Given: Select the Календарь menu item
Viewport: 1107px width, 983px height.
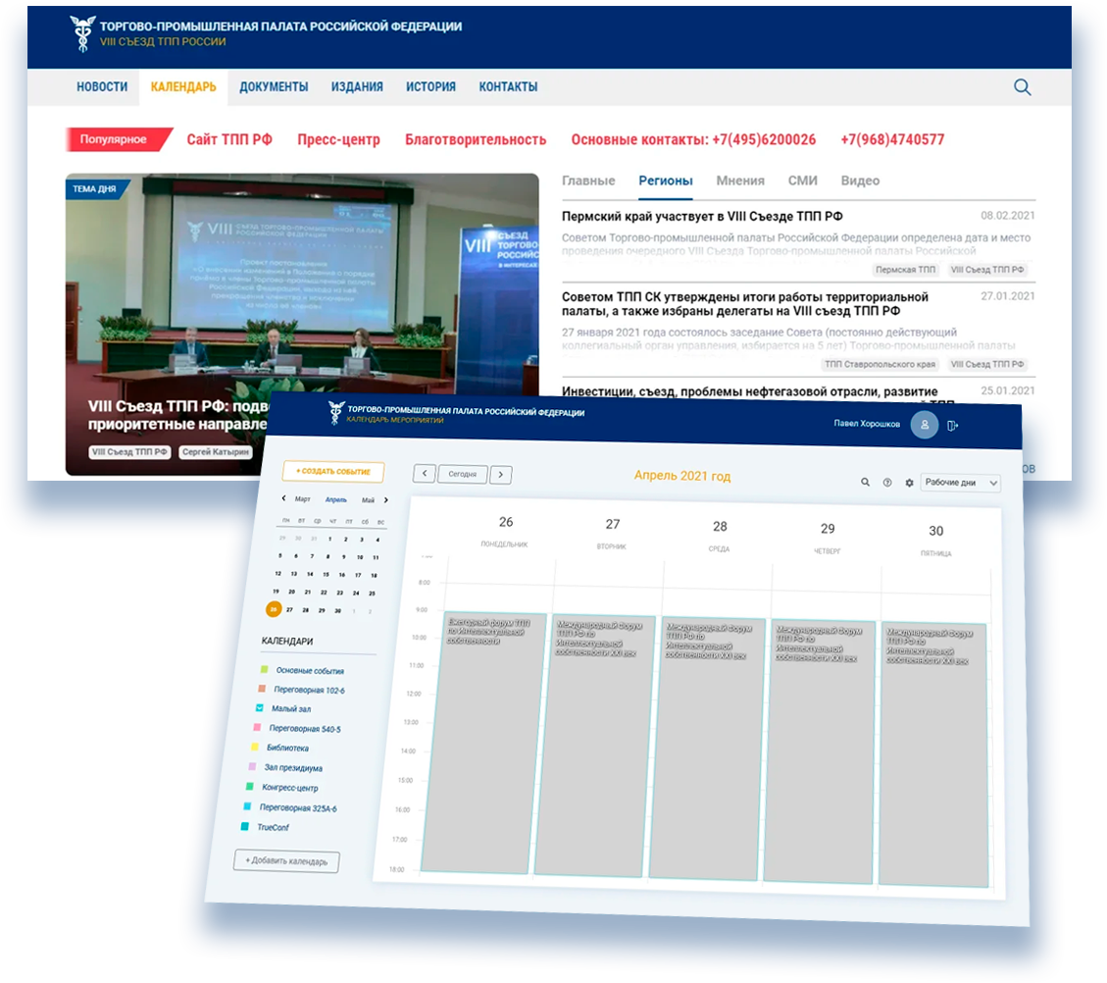Looking at the screenshot, I should [183, 87].
